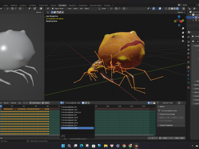The height and width of the screenshot is (149, 199).
Task: Toggle show overlays in viewport header
Action: pos(160,9)
